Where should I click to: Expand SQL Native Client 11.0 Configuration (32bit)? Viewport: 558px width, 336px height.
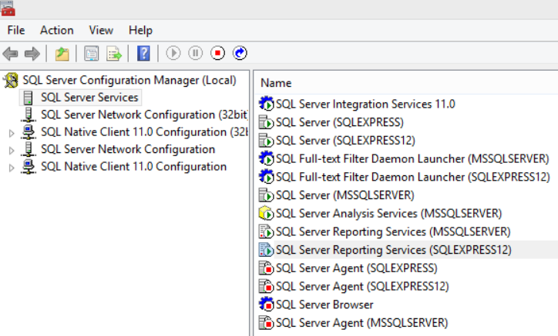[12, 133]
